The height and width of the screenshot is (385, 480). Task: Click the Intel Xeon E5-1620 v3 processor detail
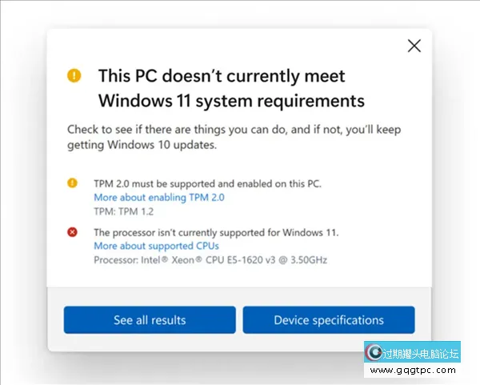pos(210,259)
